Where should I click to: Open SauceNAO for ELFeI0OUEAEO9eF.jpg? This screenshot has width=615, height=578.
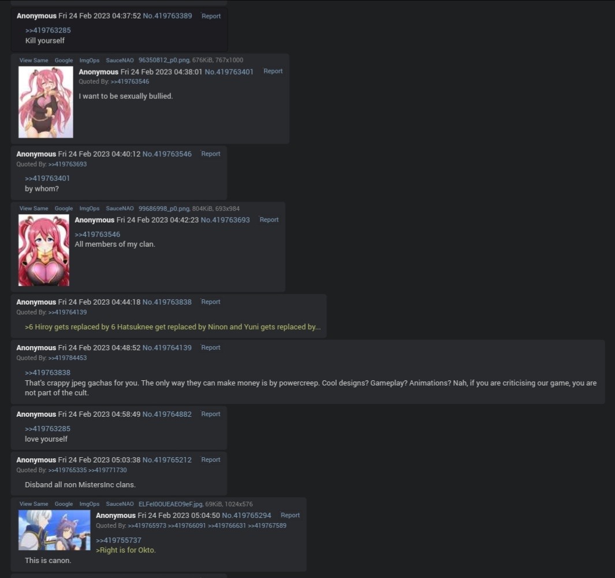point(120,504)
